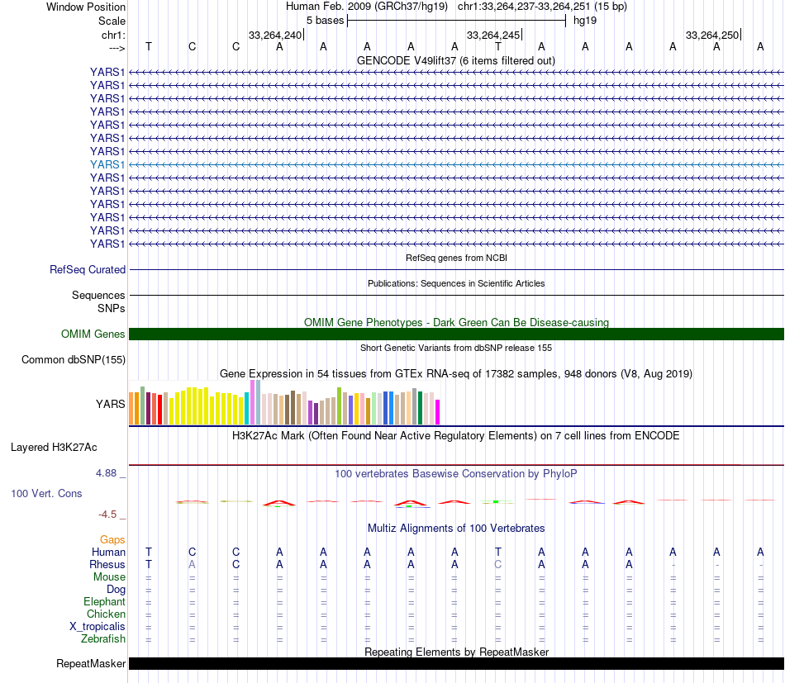Click the Human Feb. 2009 (GRCh37/hg19) position title
The height and width of the screenshot is (683, 785).
click(366, 7)
